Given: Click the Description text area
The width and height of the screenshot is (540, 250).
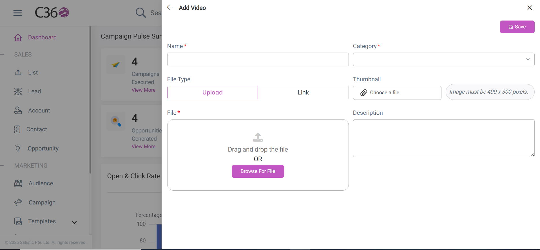Looking at the screenshot, I should tap(444, 138).
